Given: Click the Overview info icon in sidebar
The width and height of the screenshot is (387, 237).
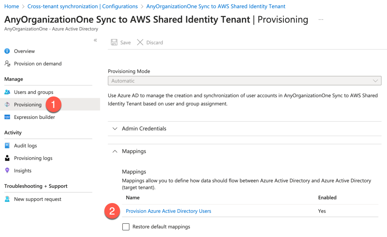Looking at the screenshot, I should [x=7, y=51].
